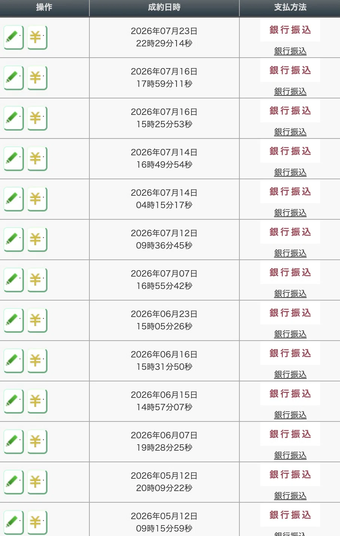Click pencil icon for 2026年07月14日 16時49分54秒 order
Image resolution: width=340 pixels, height=536 pixels.
point(14,159)
